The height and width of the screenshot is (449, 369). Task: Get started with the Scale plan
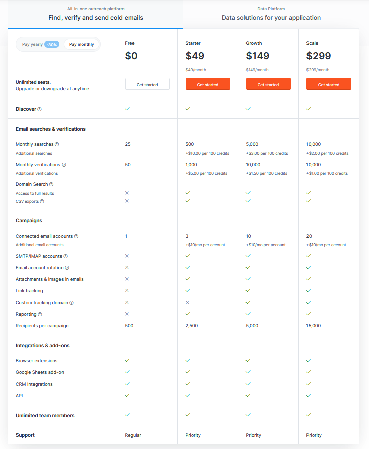(x=329, y=84)
